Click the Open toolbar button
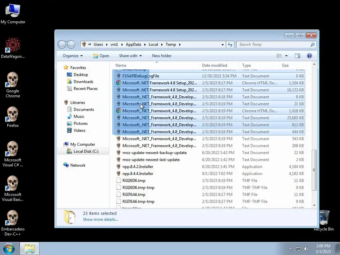The image size is (340, 255). click(x=101, y=56)
